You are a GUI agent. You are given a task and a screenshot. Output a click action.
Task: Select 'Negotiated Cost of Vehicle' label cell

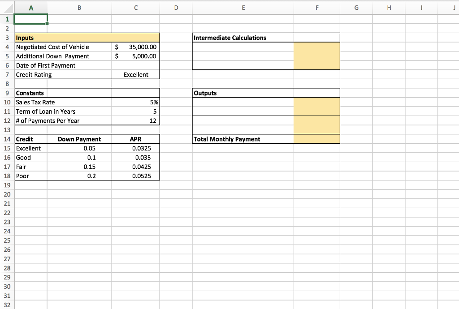pos(63,47)
